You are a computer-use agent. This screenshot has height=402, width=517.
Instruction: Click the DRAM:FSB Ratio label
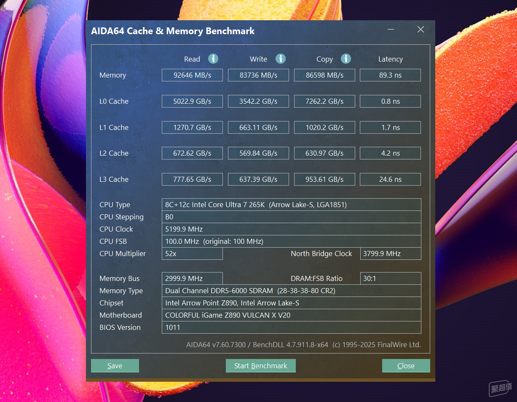point(316,278)
